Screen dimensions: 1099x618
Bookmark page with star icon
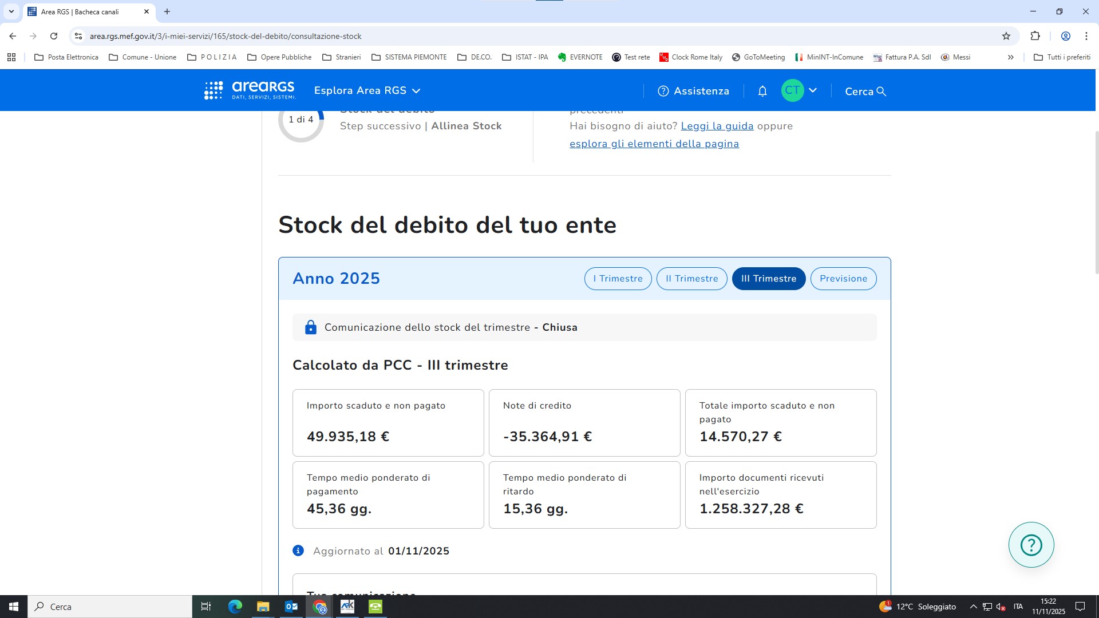(1006, 36)
